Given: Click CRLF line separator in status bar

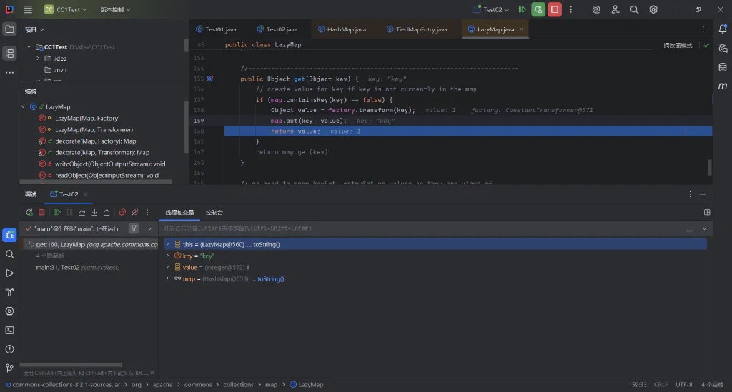Looking at the screenshot, I should click(661, 385).
